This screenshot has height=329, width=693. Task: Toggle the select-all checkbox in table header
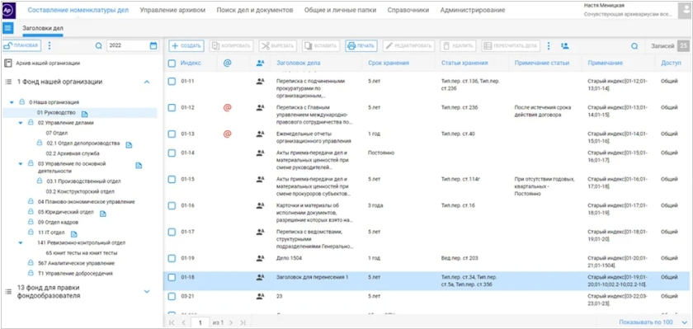(172, 63)
